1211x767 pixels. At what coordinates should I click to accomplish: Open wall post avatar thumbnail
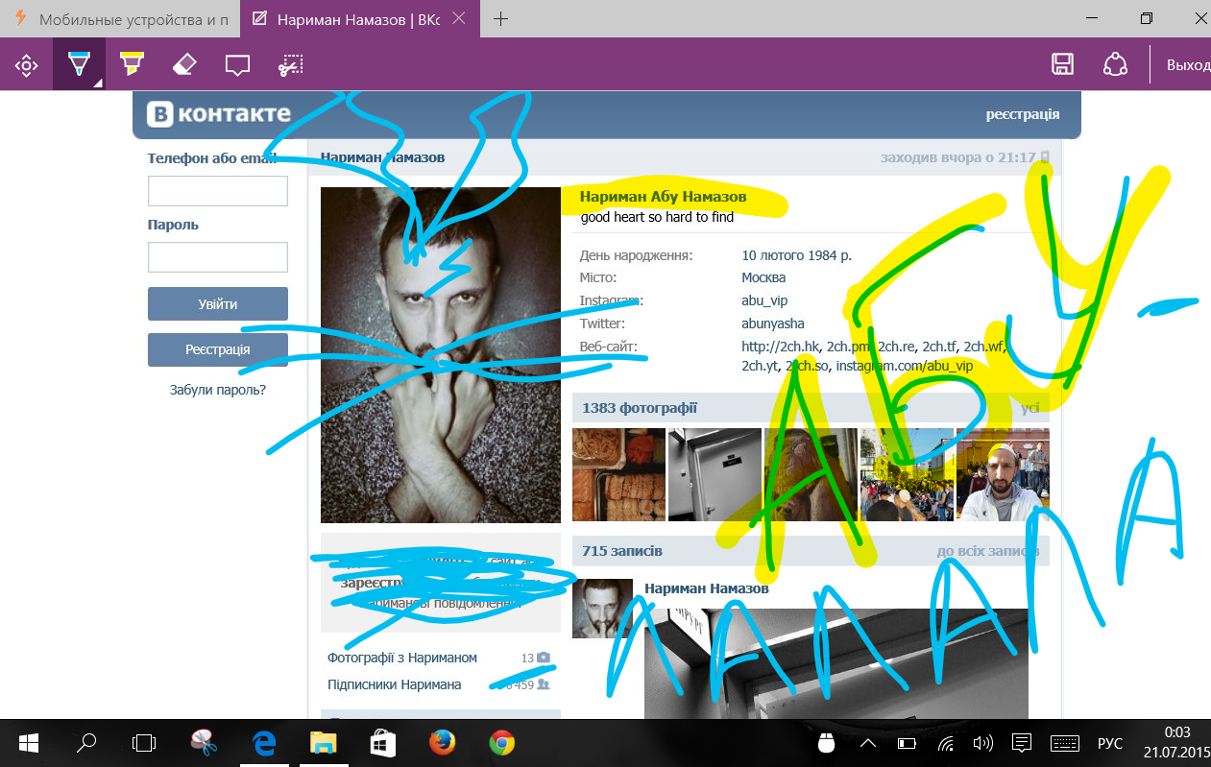[602, 609]
